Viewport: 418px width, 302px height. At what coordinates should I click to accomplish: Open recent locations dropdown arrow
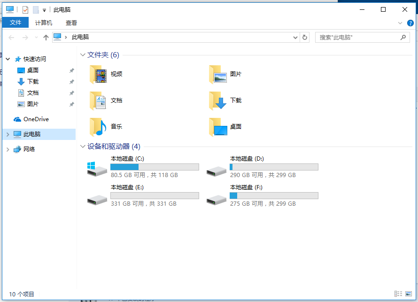click(37, 38)
